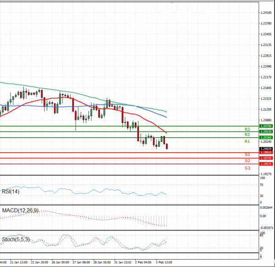The height and width of the screenshot is (267, 275).
Task: Click the 1.23780 price axis value
Action: (266, 23)
